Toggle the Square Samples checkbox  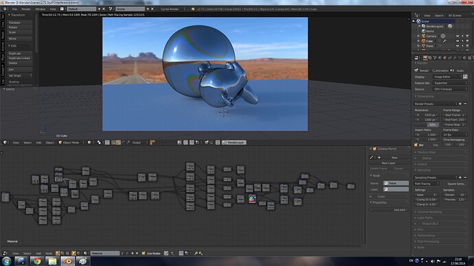pyautogui.click(x=444, y=184)
